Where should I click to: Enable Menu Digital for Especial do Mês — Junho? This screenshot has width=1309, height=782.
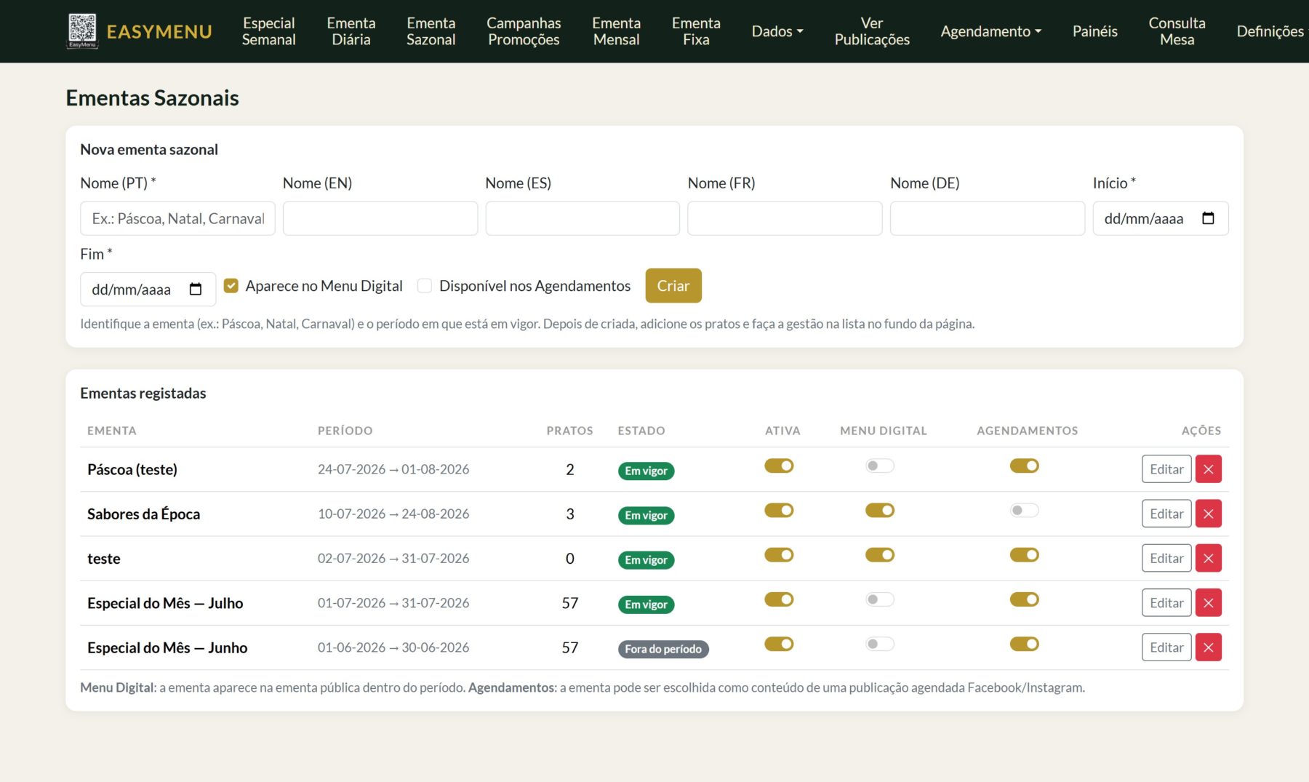pyautogui.click(x=880, y=644)
